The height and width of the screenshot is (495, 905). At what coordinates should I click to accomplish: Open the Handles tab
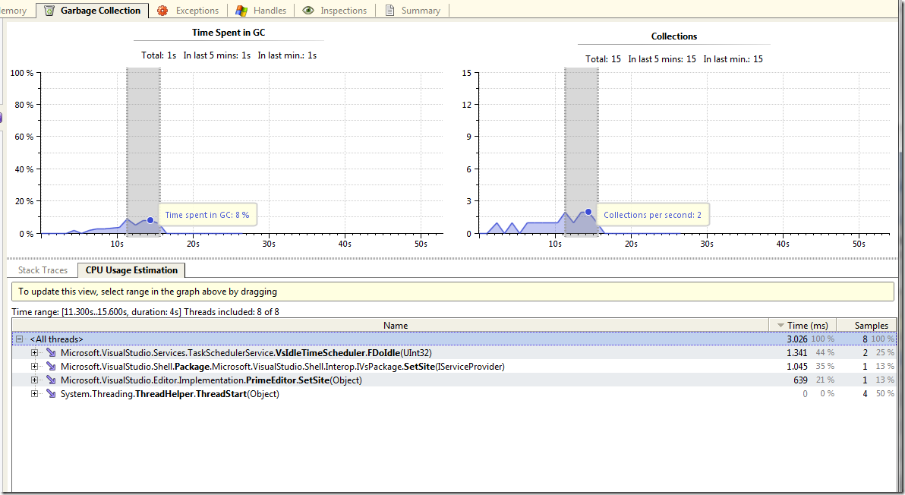click(261, 11)
